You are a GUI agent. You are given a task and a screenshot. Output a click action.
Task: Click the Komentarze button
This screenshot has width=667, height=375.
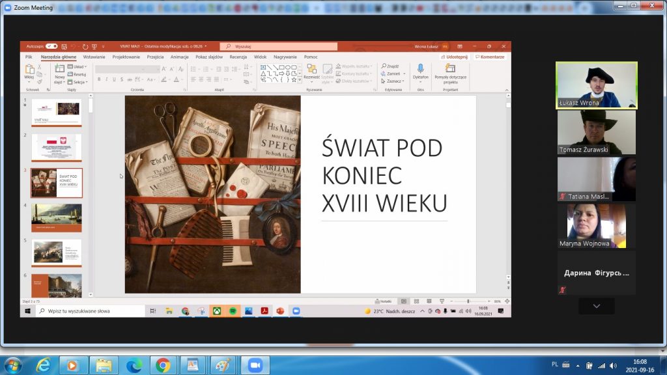point(490,57)
